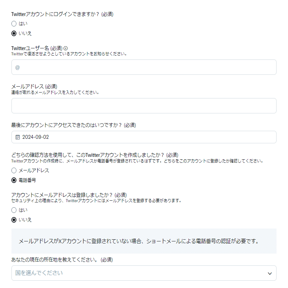Viewport: 288px width, 288px height.
Task: Open the calendar icon in the date field
Action: click(18, 137)
